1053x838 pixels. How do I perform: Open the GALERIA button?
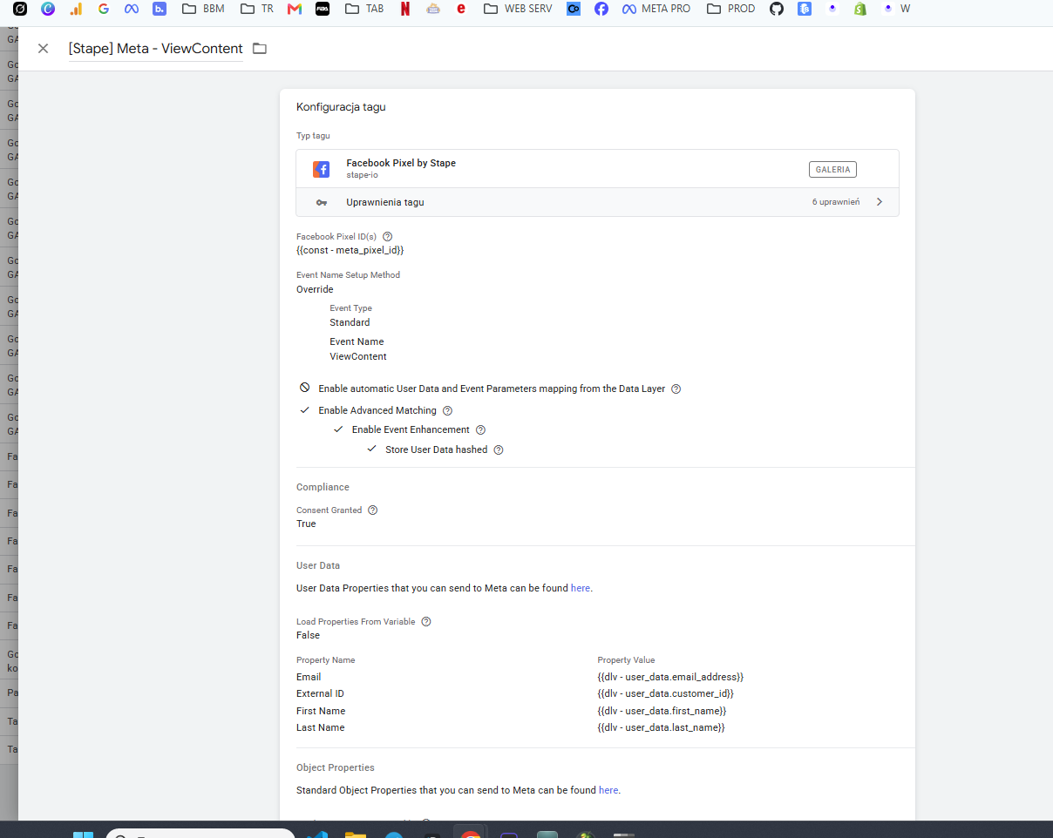(x=832, y=170)
